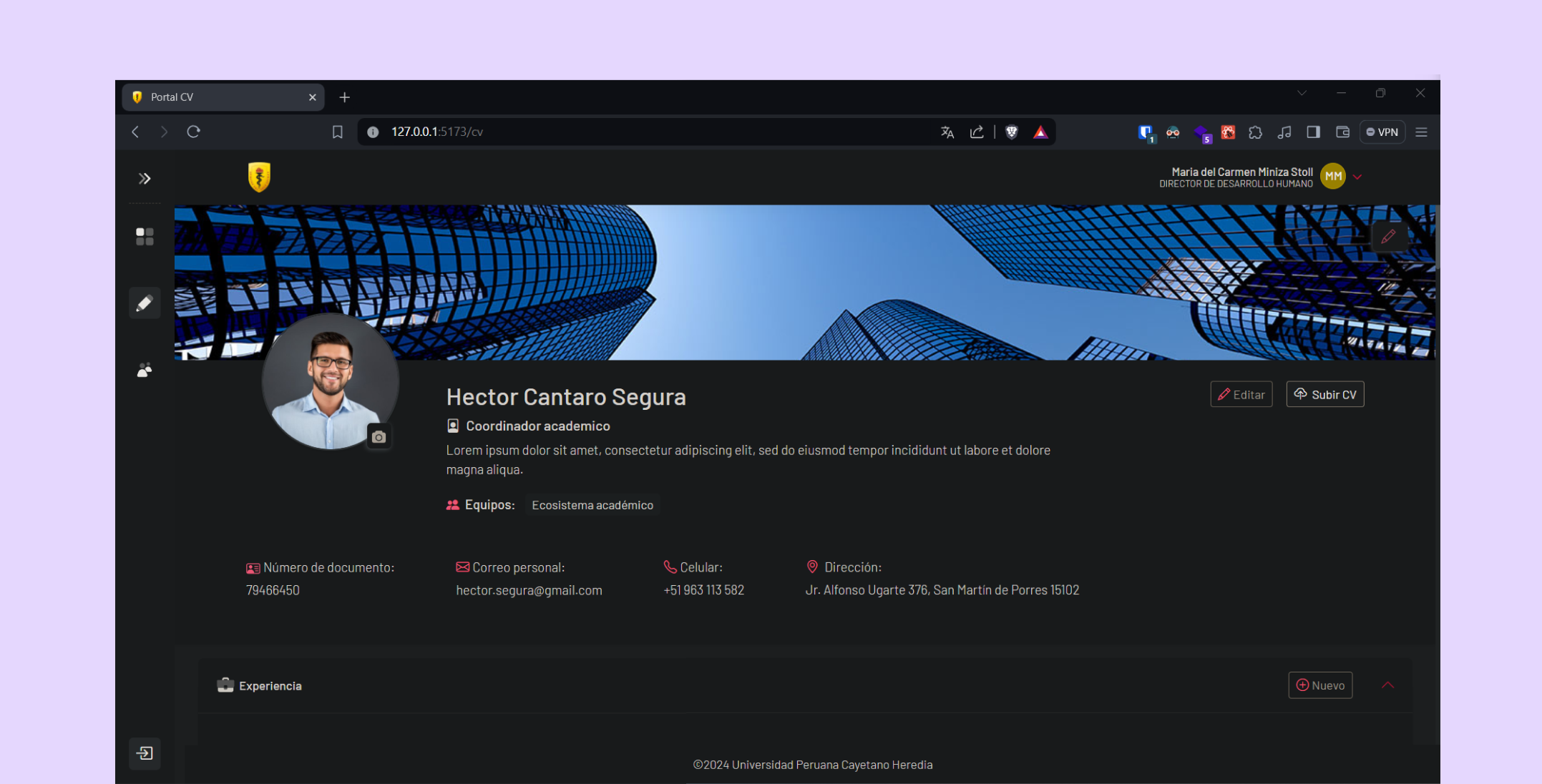
Task: Open the browser hamburger menu
Action: pyautogui.click(x=1421, y=132)
